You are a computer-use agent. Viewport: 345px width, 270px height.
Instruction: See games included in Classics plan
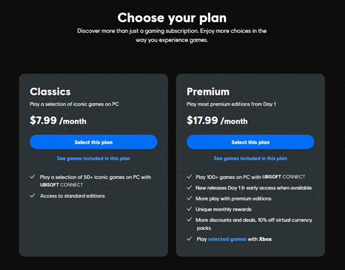click(x=93, y=158)
